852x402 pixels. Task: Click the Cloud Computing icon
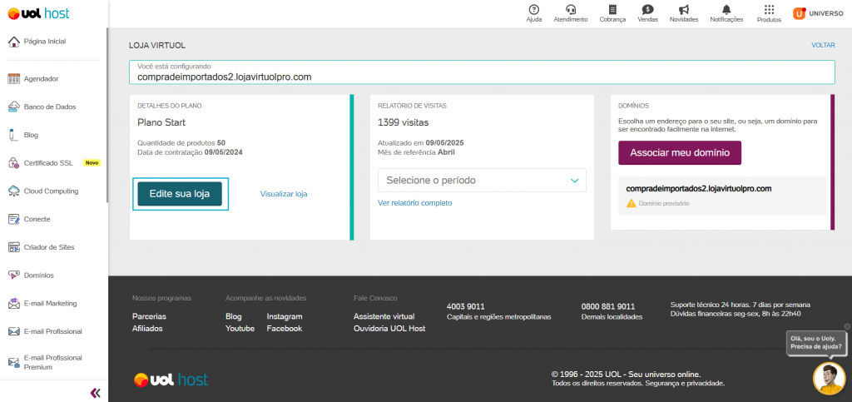coord(14,191)
